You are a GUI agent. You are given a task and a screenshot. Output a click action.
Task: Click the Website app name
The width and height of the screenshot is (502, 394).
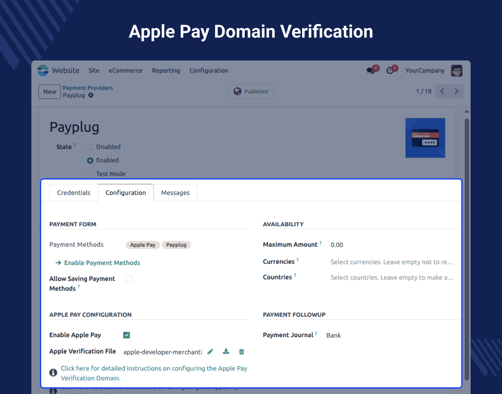point(65,70)
